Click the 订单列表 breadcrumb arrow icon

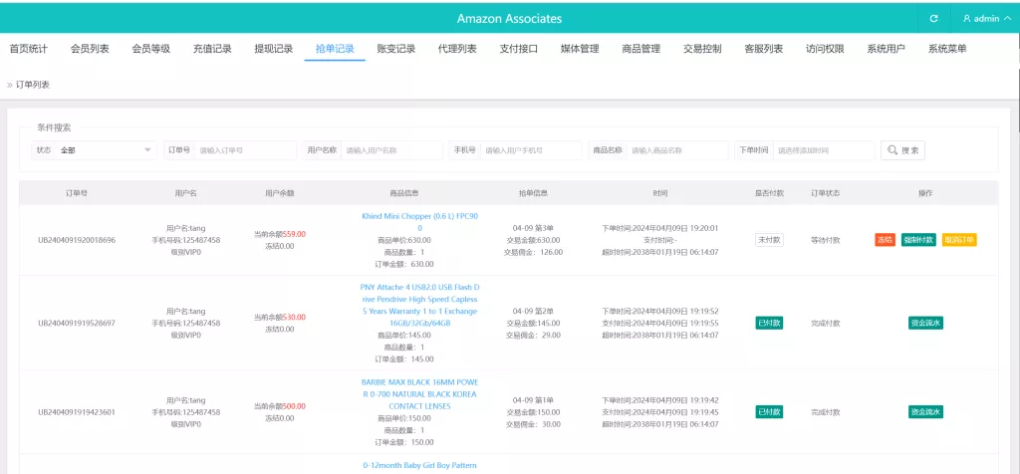[10, 86]
